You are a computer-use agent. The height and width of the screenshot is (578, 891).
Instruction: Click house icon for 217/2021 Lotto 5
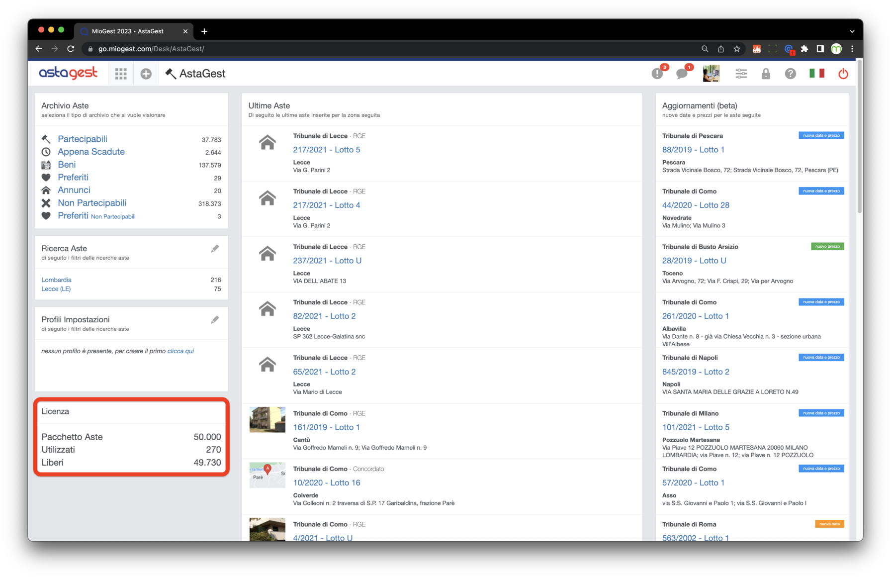pyautogui.click(x=267, y=143)
